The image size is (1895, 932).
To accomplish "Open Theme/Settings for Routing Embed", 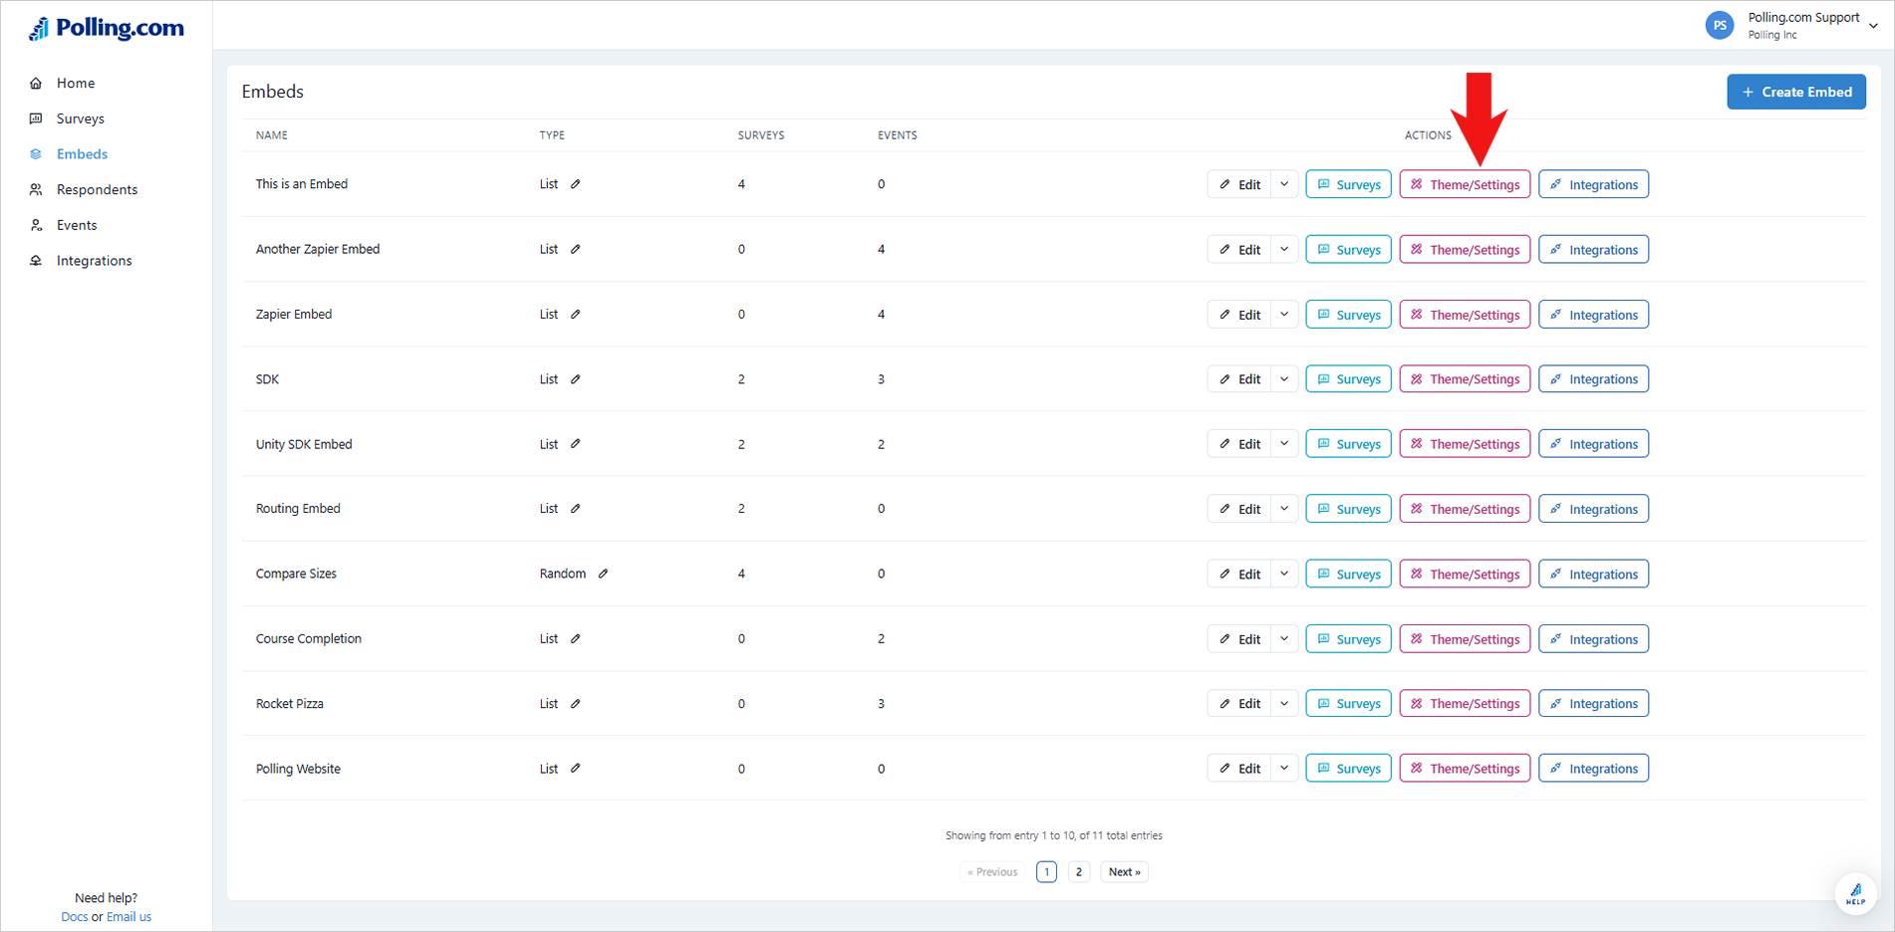I will [x=1465, y=509].
